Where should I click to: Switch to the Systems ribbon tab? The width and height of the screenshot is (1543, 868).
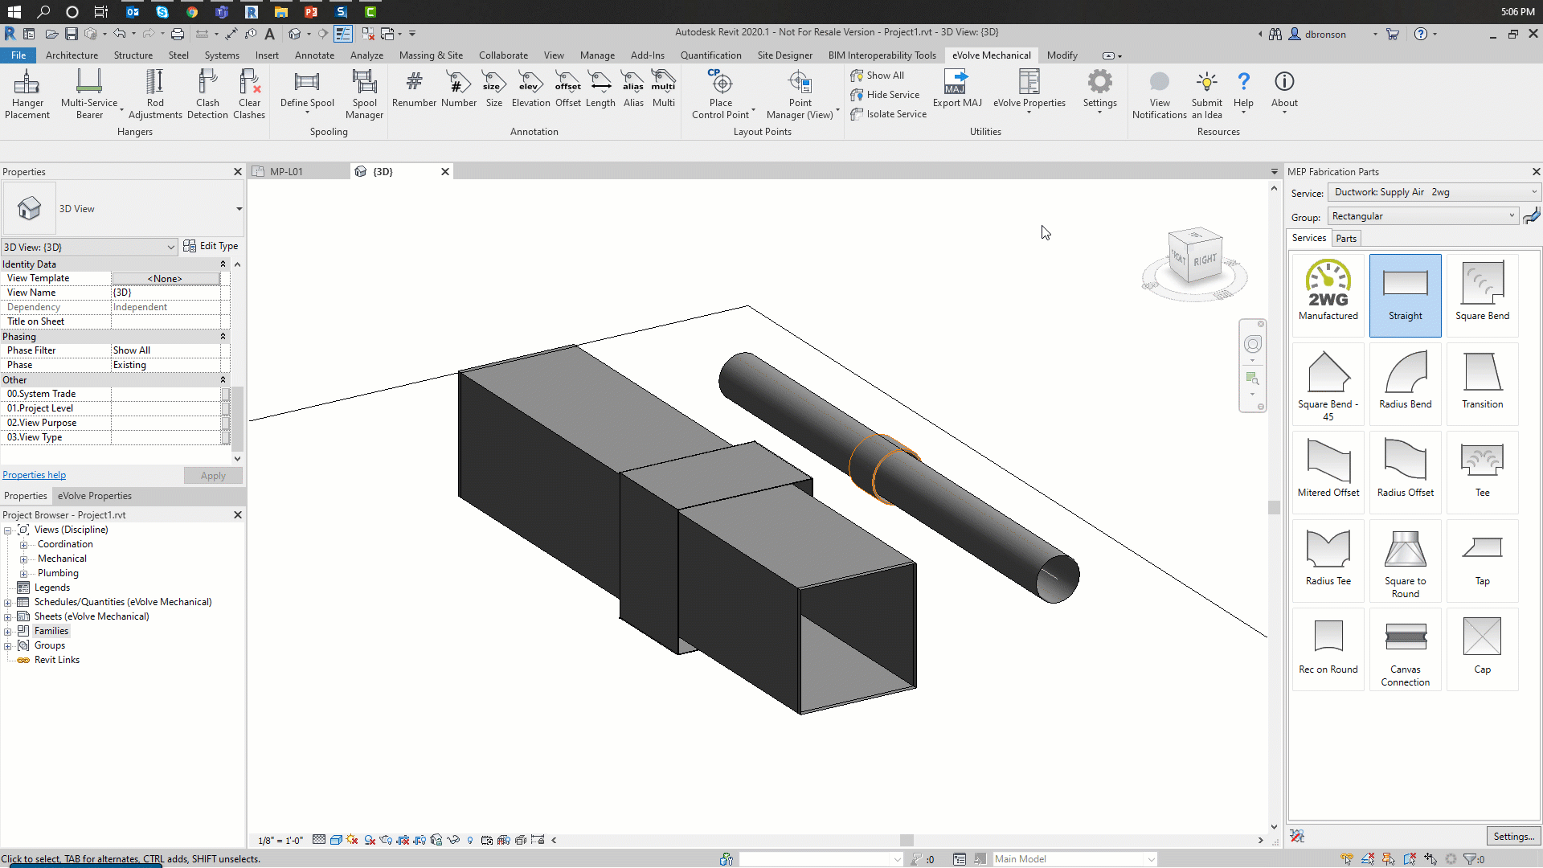(222, 55)
